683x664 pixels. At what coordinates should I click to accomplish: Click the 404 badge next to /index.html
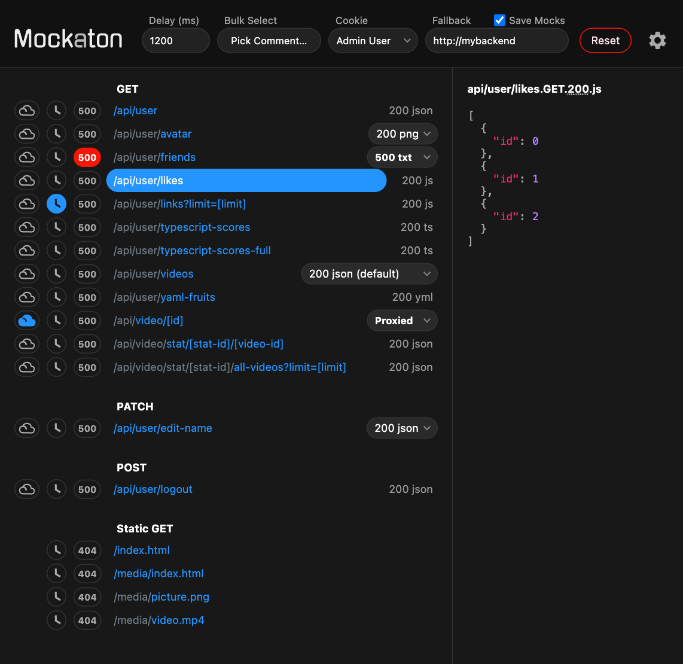coord(87,550)
